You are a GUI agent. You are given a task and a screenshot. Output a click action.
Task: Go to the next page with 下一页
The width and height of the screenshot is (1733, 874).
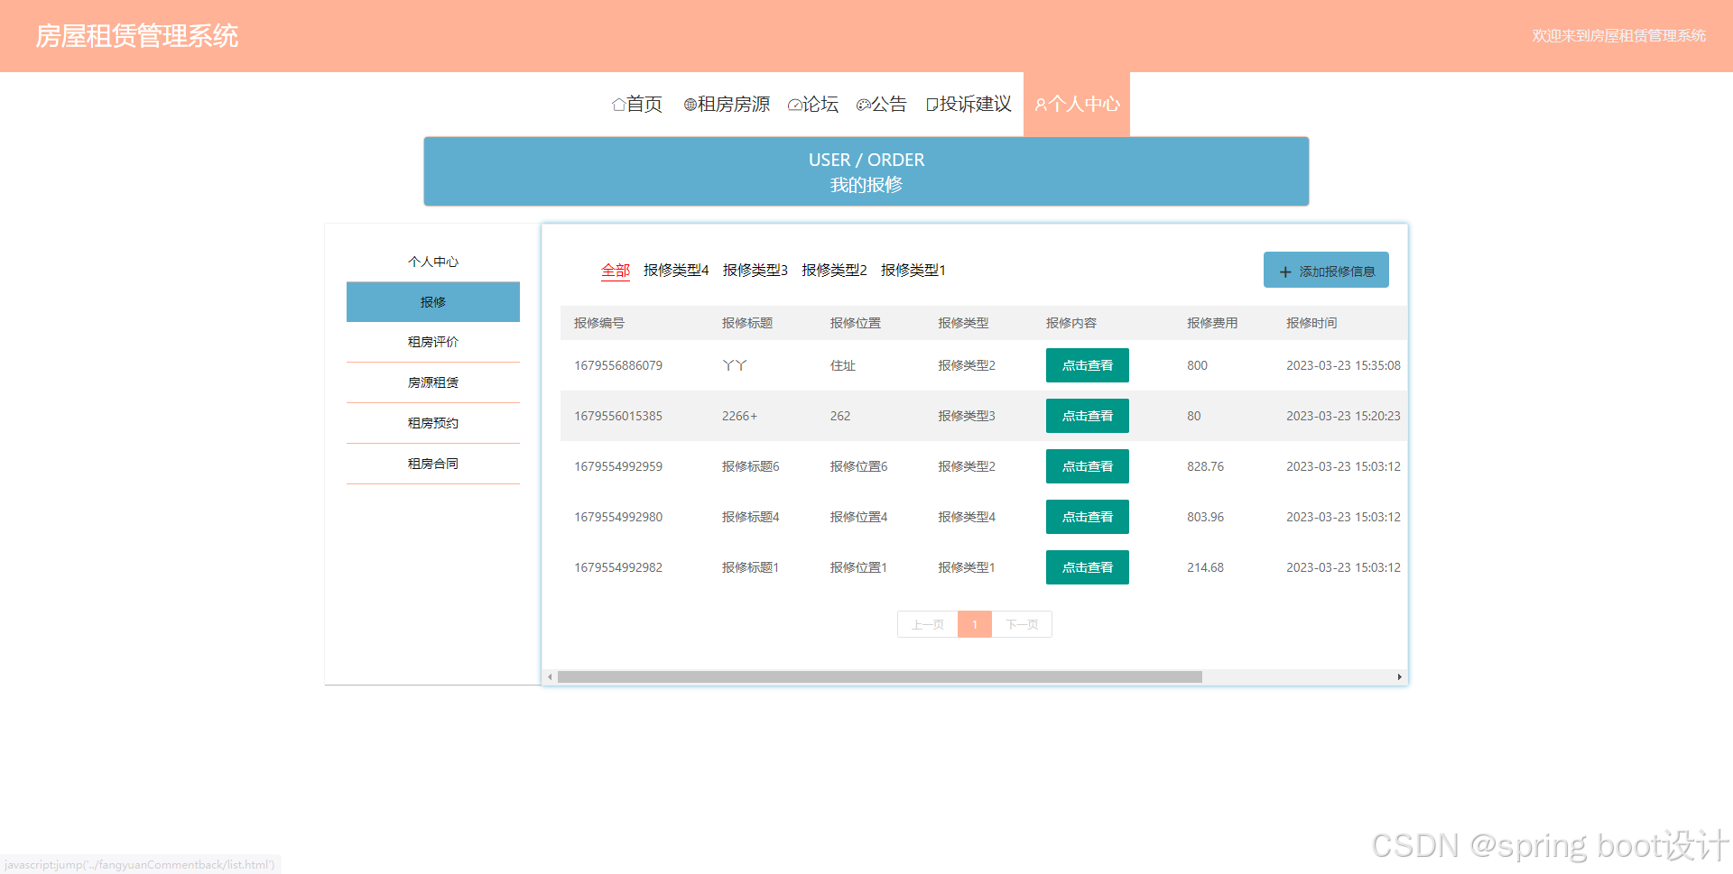coord(1022,624)
